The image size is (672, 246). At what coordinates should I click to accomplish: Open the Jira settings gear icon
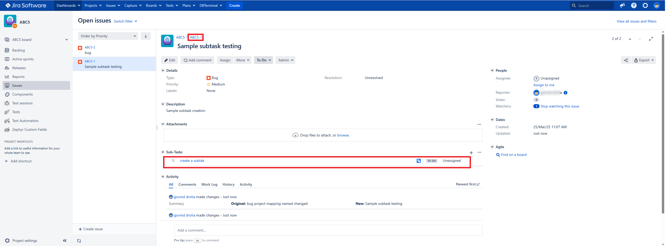(645, 5)
